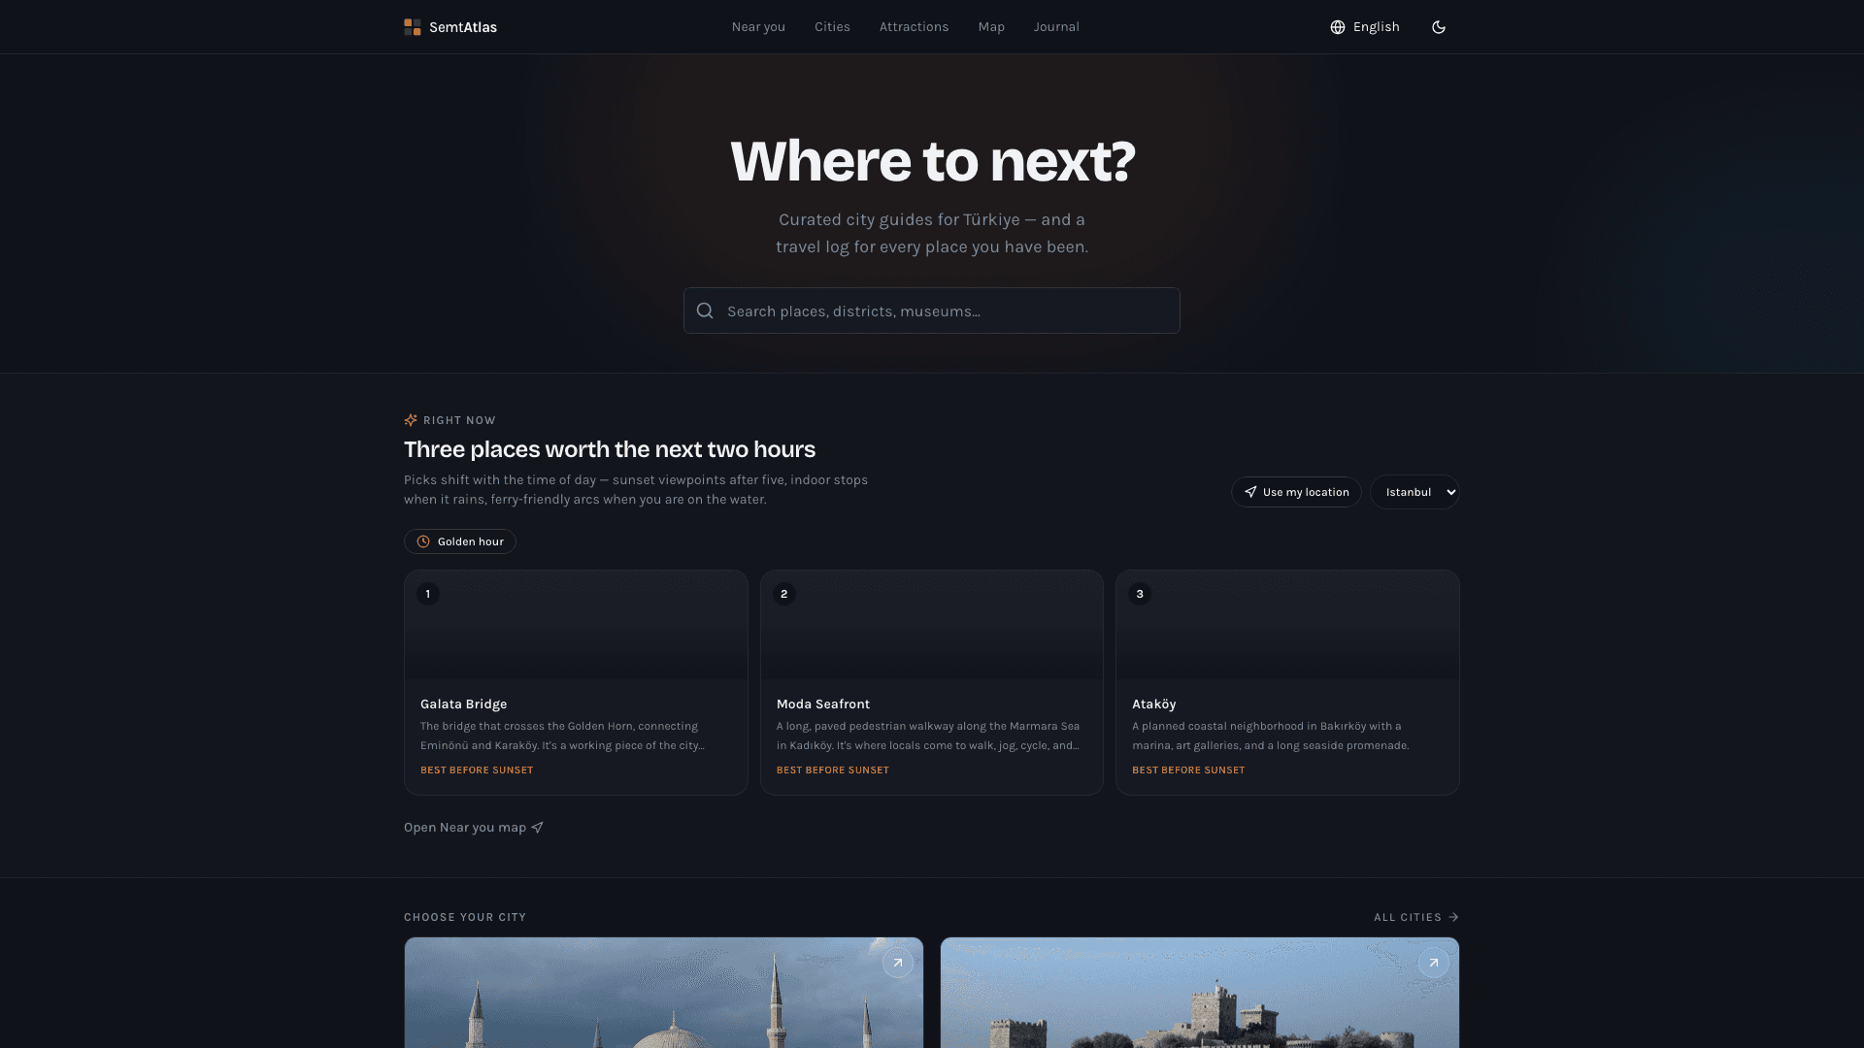Image resolution: width=1864 pixels, height=1048 pixels.
Task: Click the Where to next? headline
Action: [x=932, y=160]
